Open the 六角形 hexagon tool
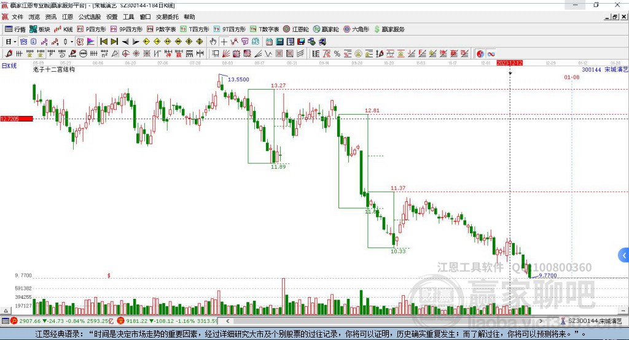The height and width of the screenshot is (340, 629). (356, 29)
